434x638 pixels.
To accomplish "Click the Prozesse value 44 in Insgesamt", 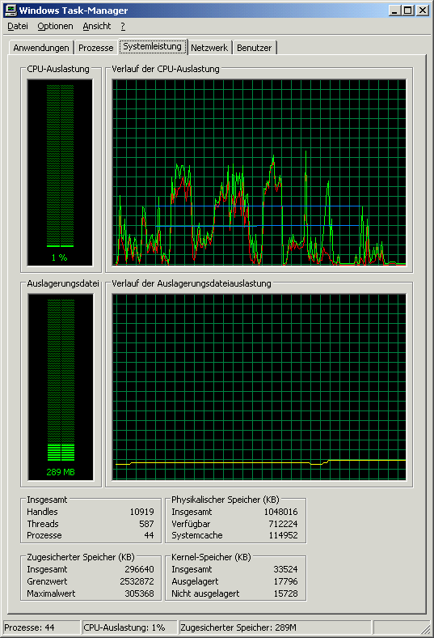I will click(149, 535).
